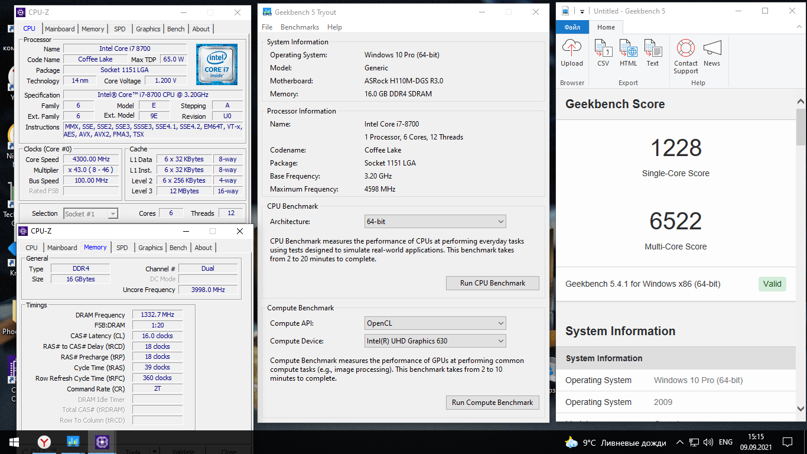Click the 1228 single-core score
Screen dimensions: 807x454
pos(676,148)
